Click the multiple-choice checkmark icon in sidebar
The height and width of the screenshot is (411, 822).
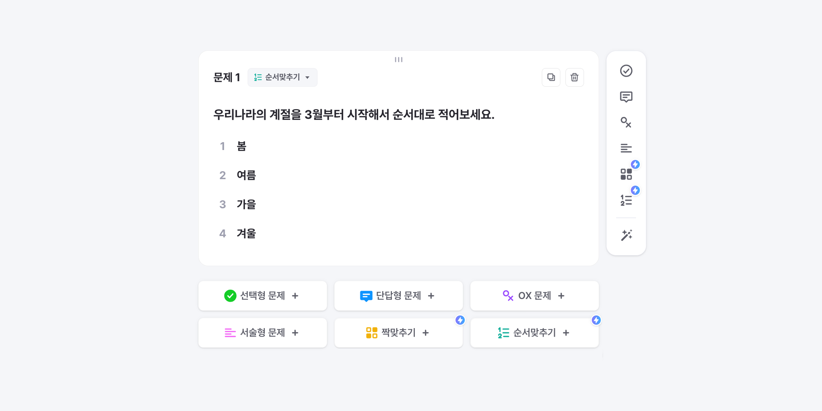[x=626, y=71]
